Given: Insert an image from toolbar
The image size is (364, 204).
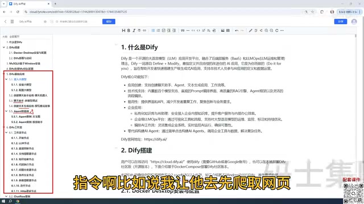Looking at the screenshot, I should coord(222,31).
